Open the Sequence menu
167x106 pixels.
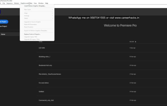point(10,3)
